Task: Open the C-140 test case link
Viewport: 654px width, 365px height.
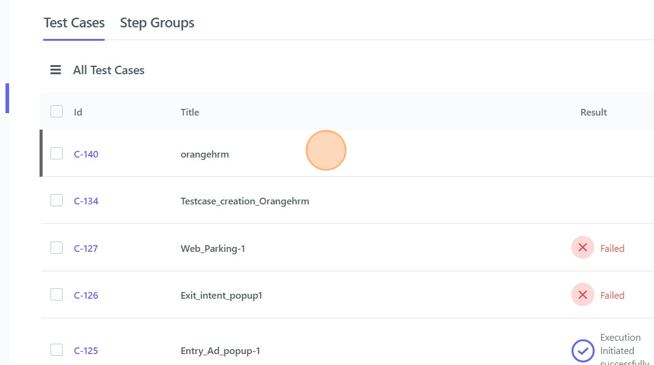Action: 86,155
